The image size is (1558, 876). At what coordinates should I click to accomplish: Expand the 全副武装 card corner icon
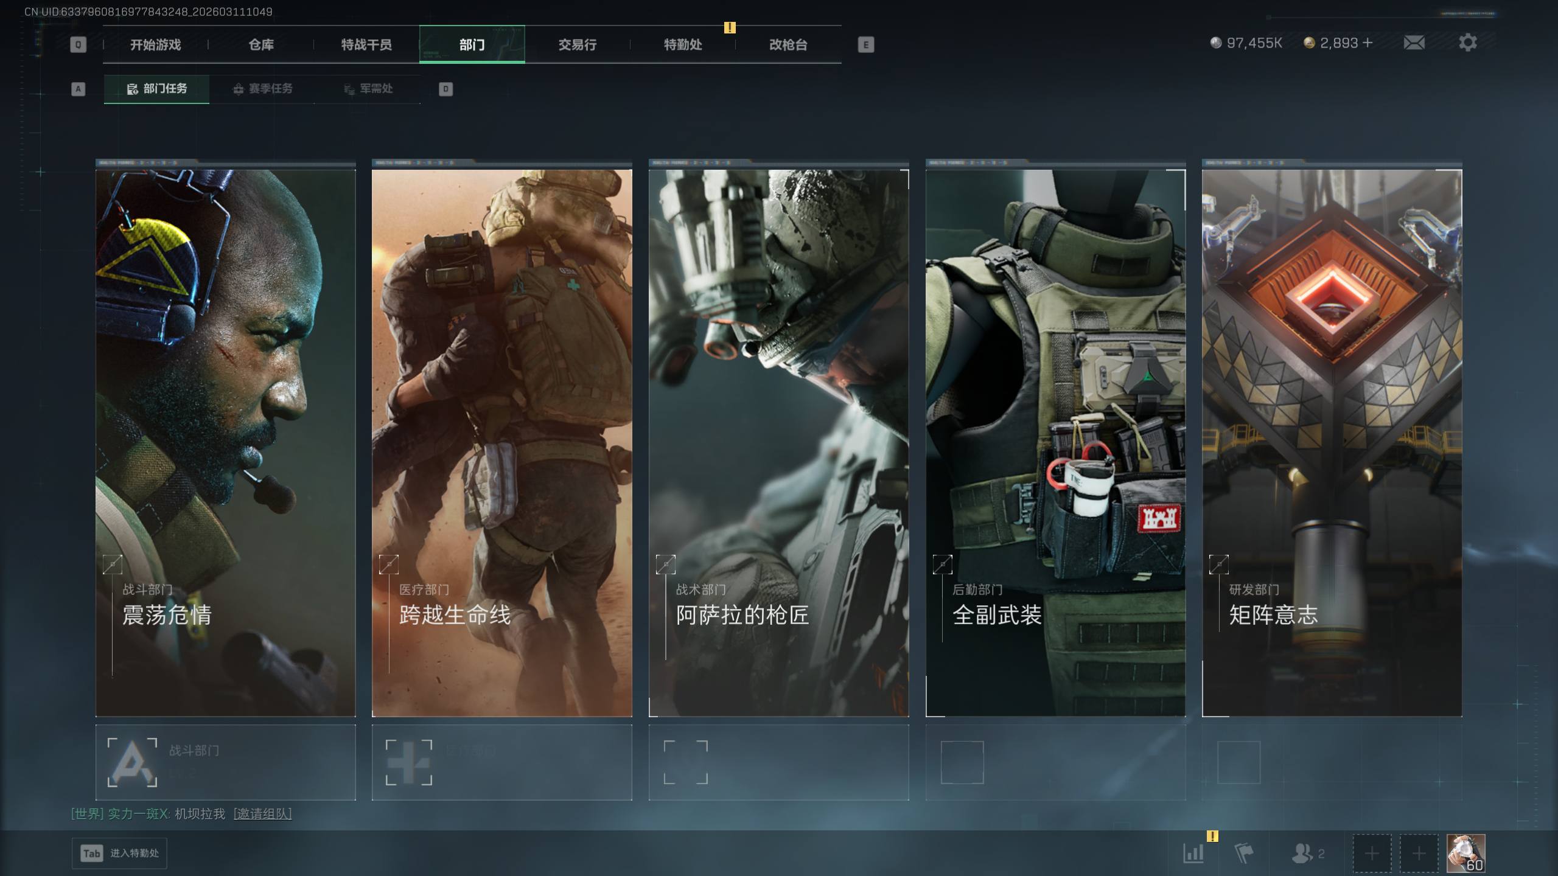[x=942, y=565]
